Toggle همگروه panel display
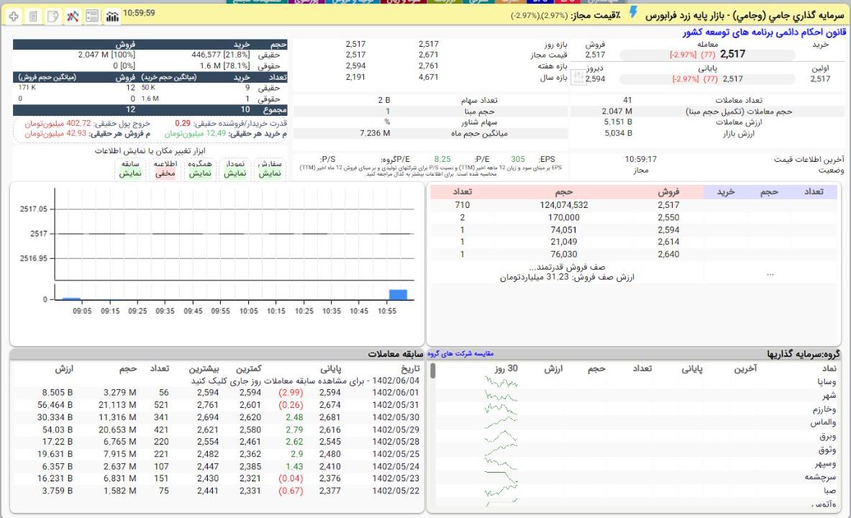 click(200, 169)
